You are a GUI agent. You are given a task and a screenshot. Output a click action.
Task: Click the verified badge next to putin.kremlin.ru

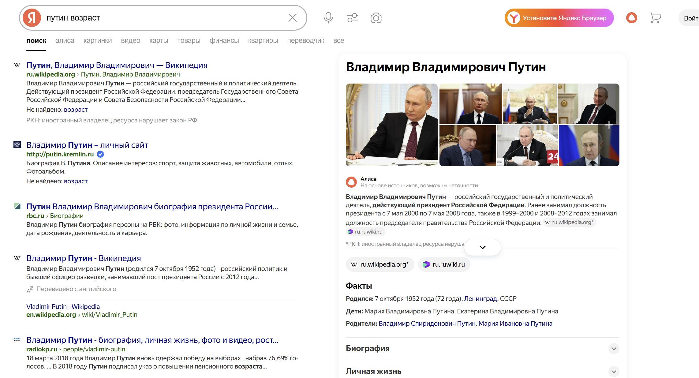tap(100, 154)
